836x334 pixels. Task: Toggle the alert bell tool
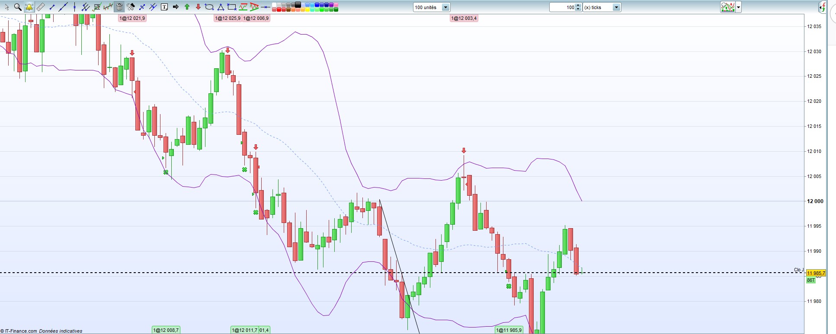point(29,7)
